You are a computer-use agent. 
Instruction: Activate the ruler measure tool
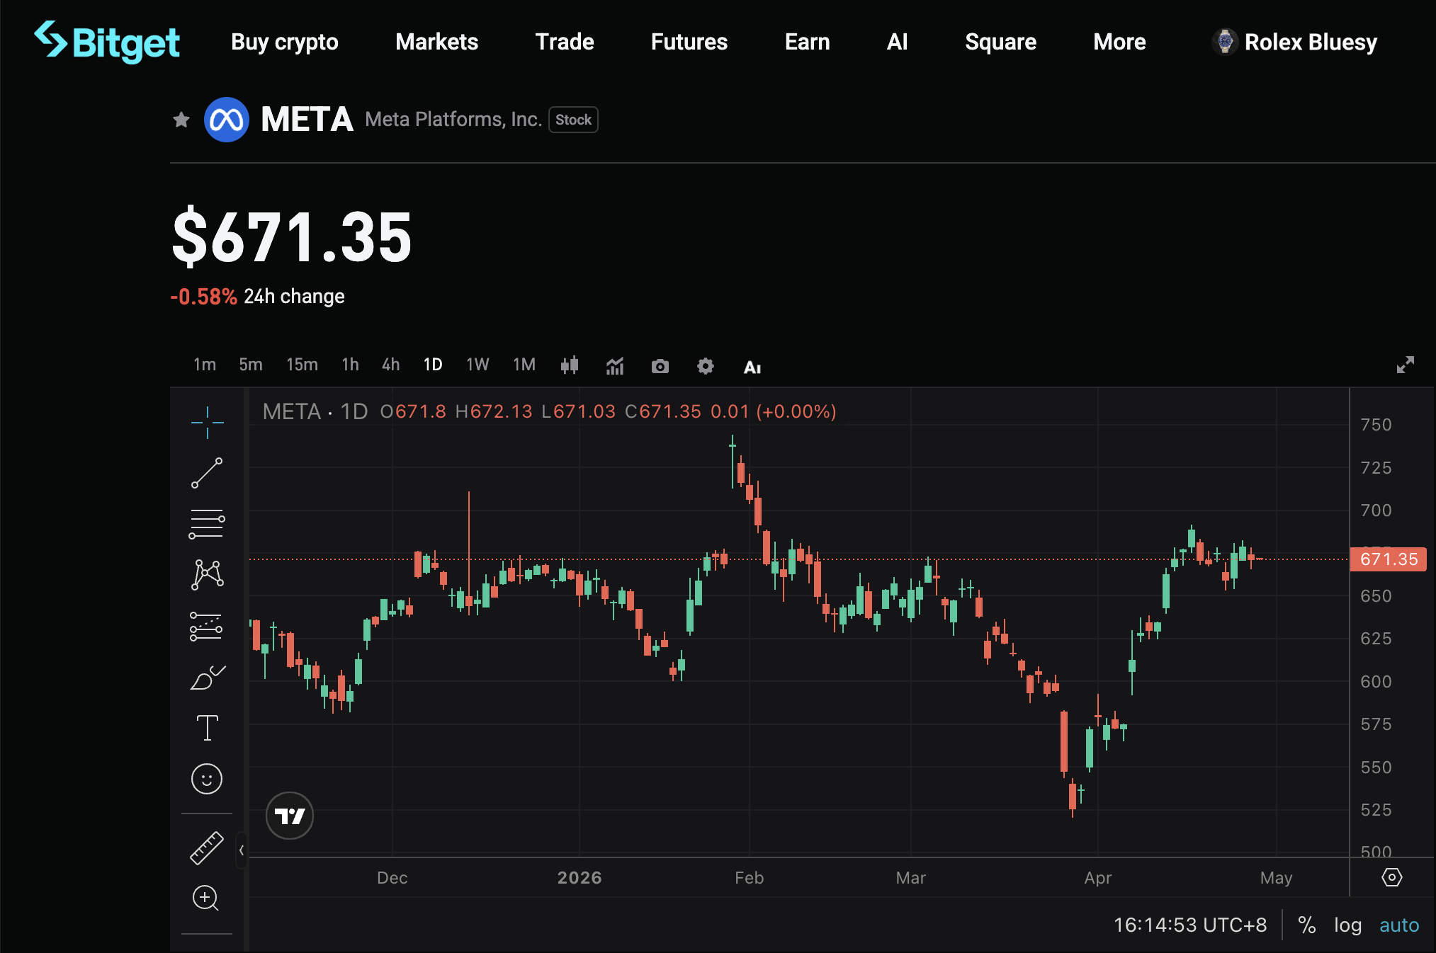[207, 848]
